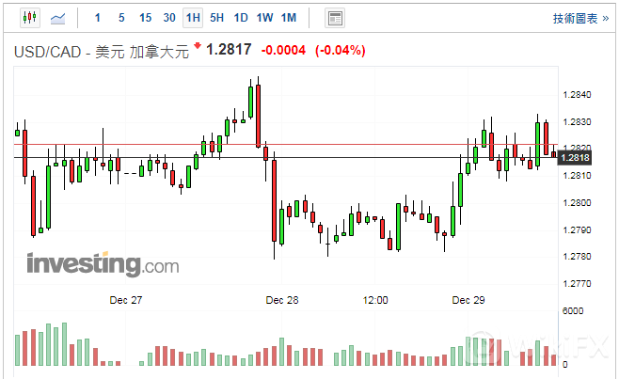Select candlestick chart type icon
Screen dimensions: 619x379
[29, 18]
